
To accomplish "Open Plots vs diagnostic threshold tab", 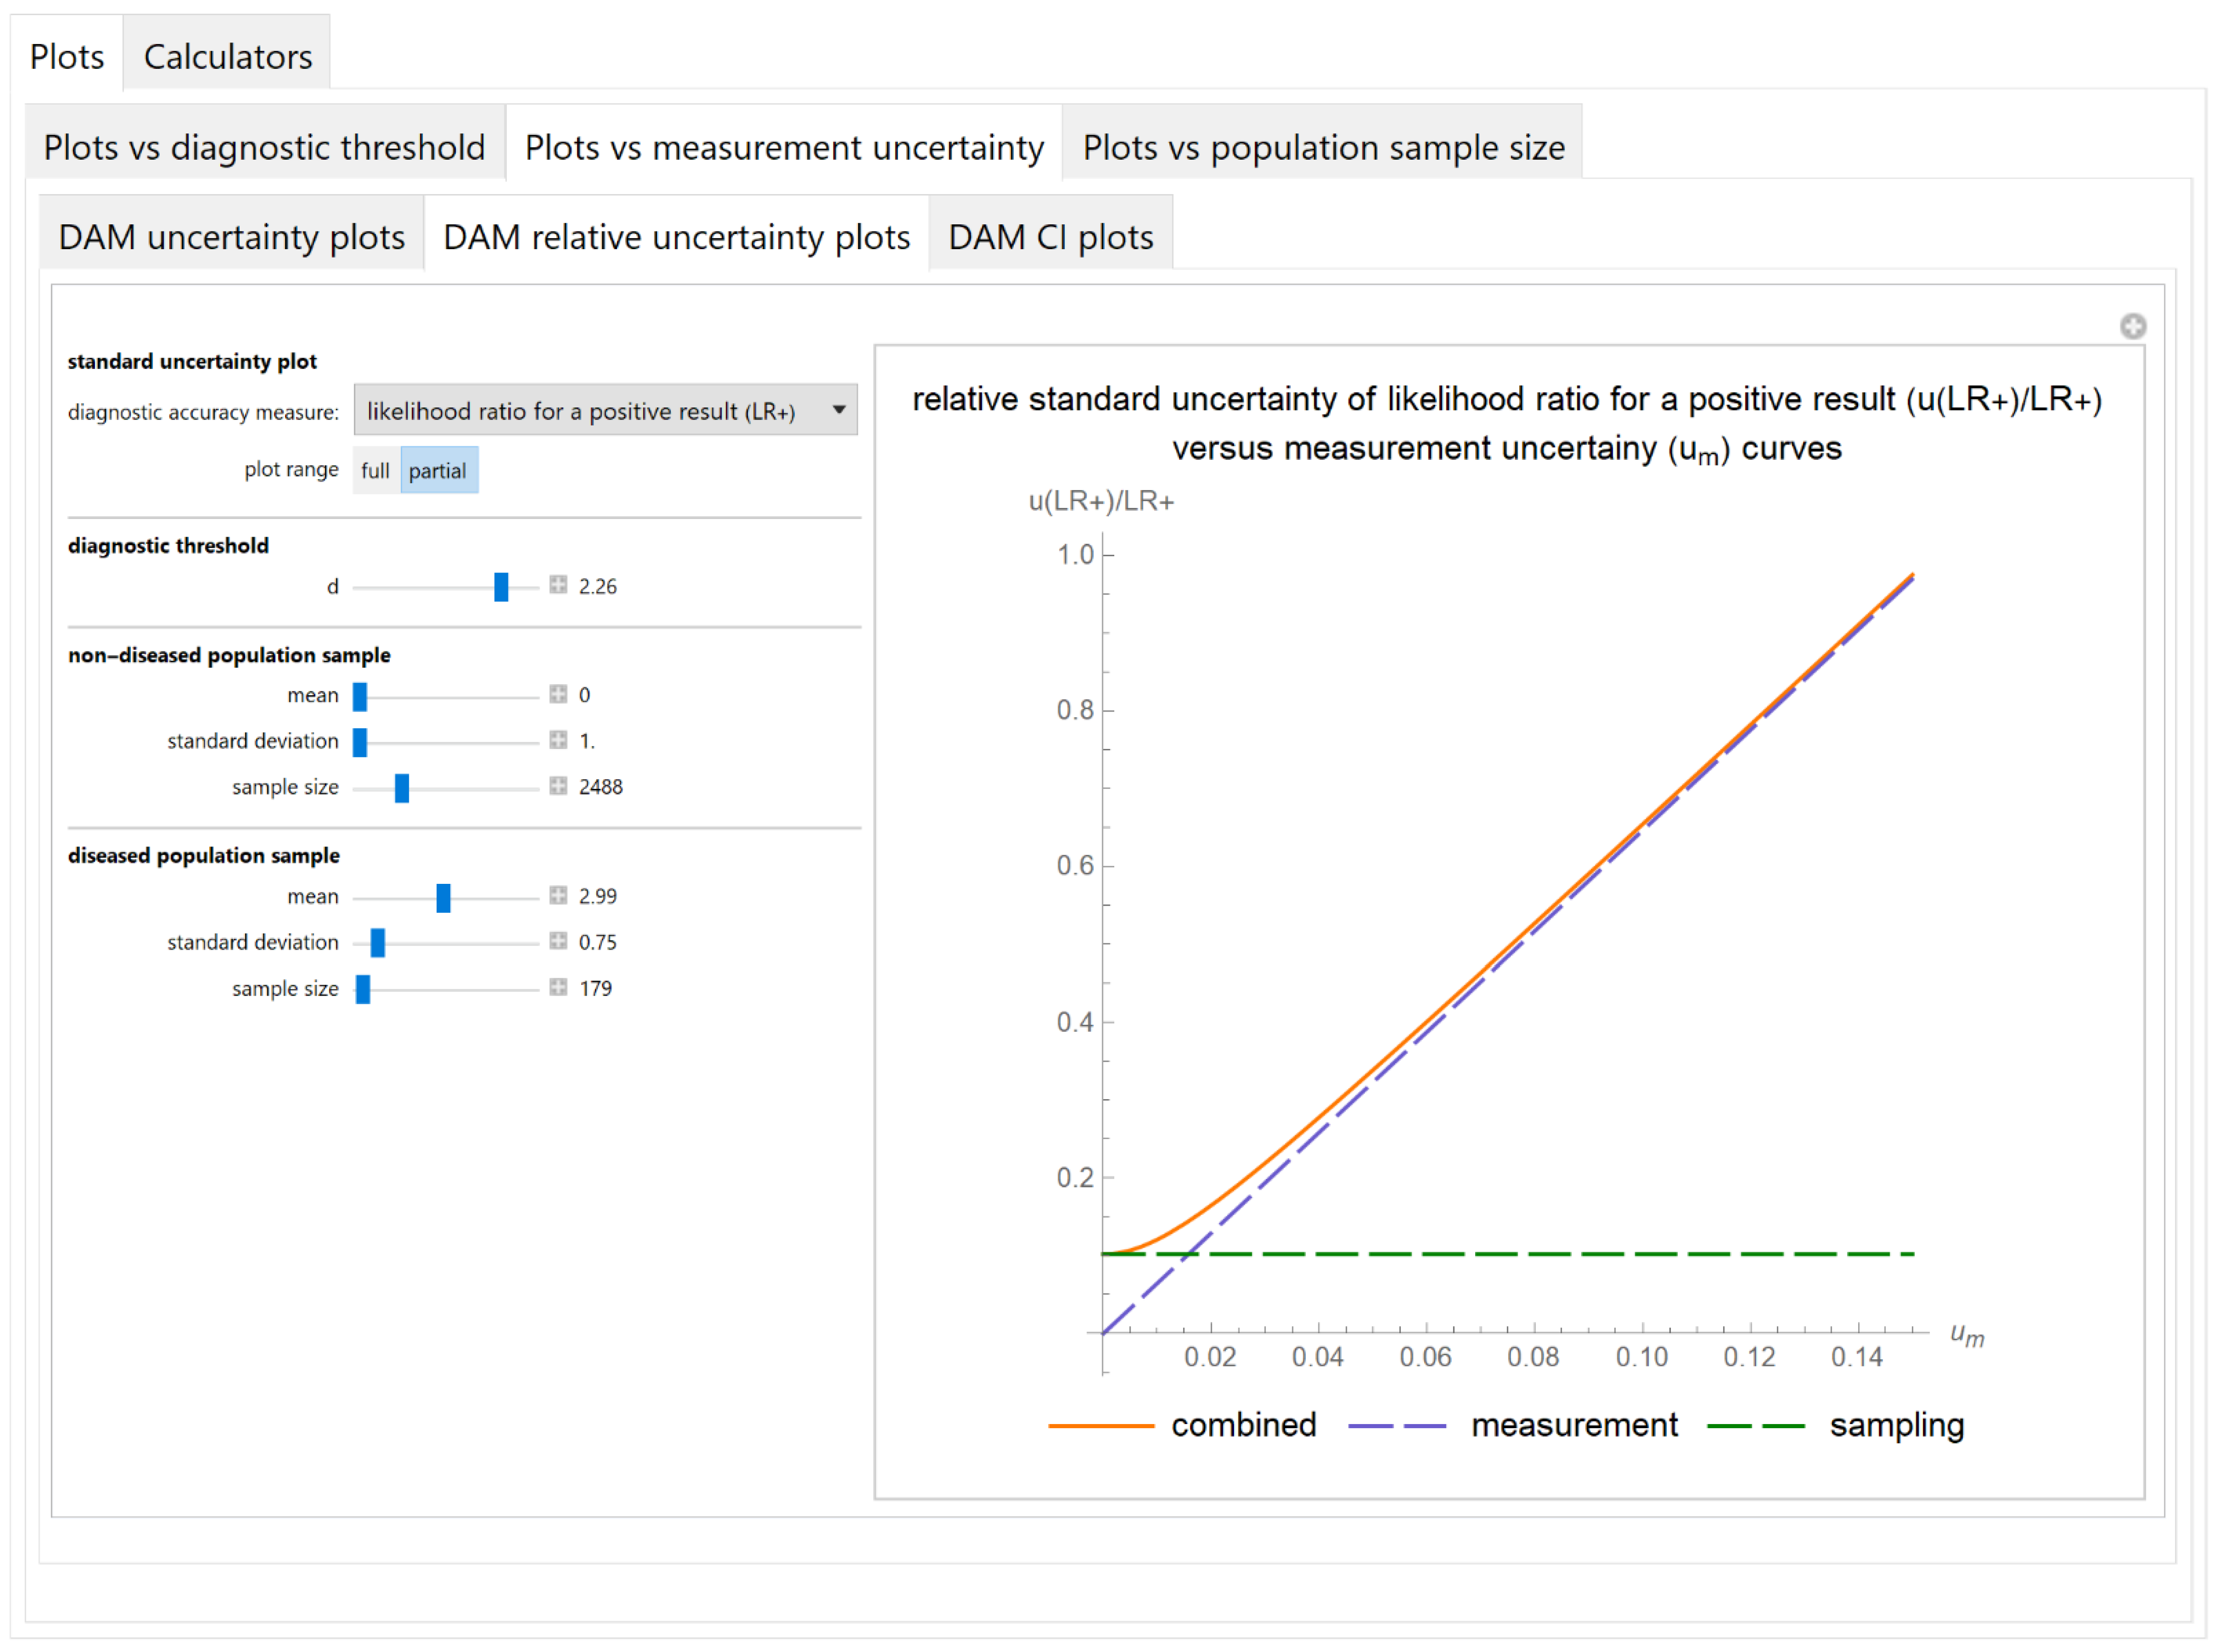I will [x=264, y=147].
